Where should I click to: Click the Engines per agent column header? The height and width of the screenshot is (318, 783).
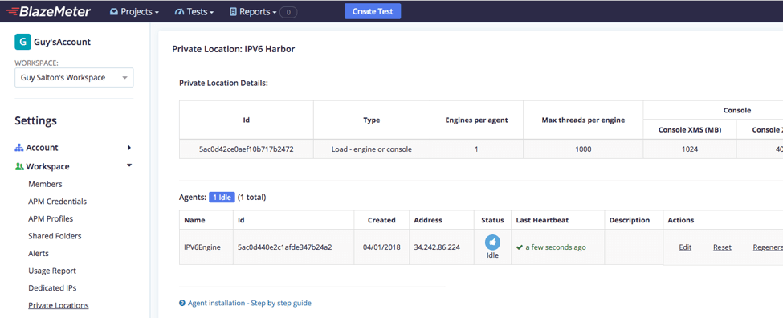click(x=476, y=120)
